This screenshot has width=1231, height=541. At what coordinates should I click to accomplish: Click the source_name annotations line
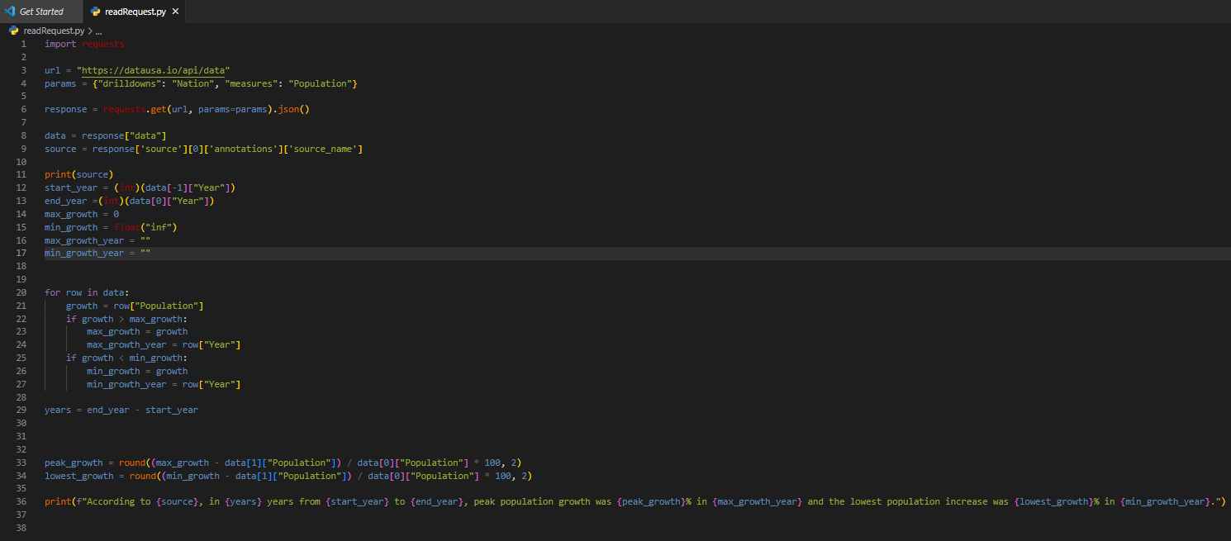203,149
